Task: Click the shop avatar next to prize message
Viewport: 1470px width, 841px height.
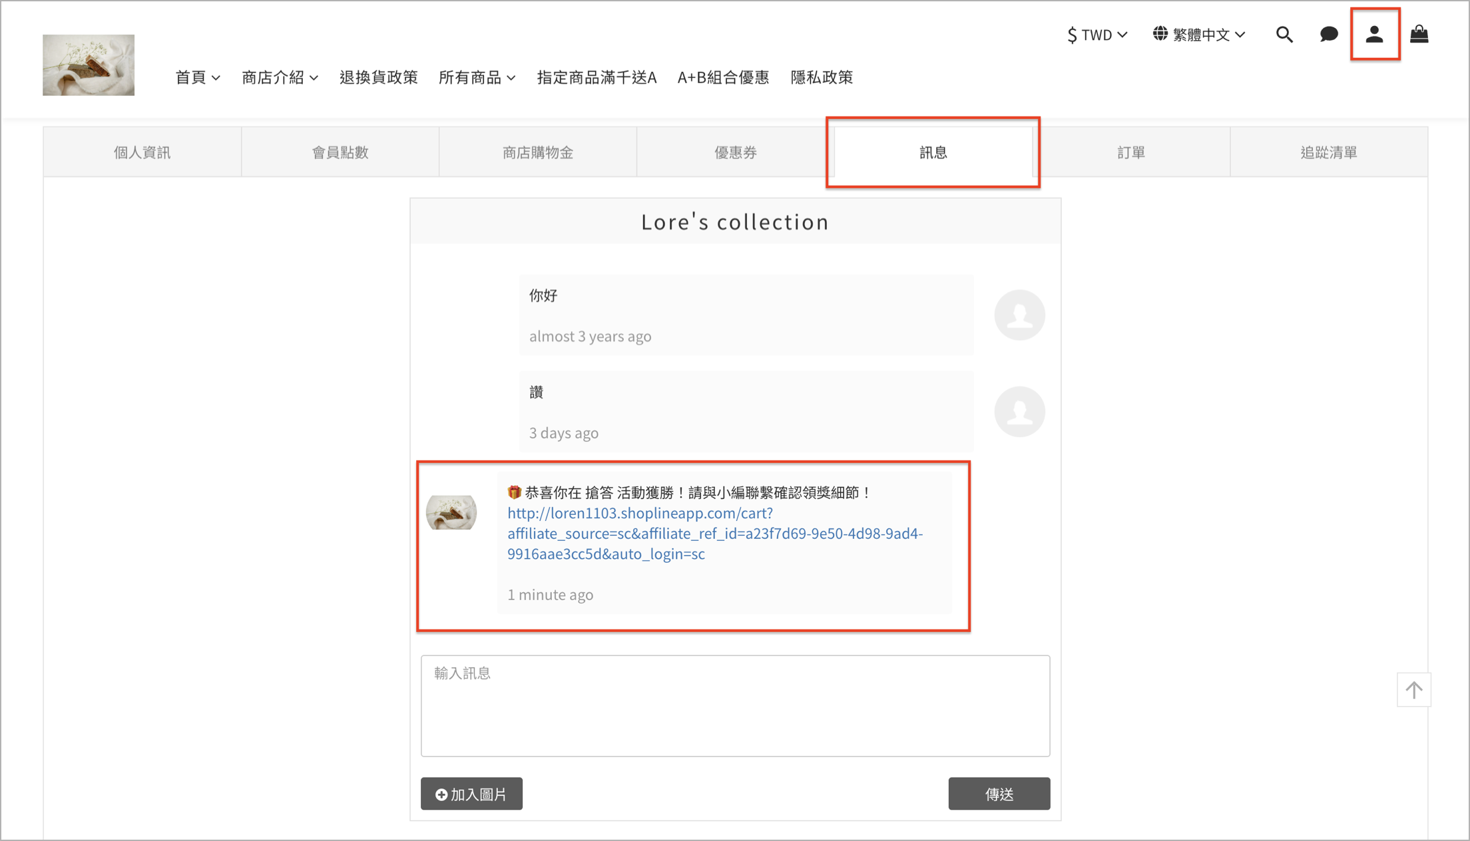Action: [451, 512]
